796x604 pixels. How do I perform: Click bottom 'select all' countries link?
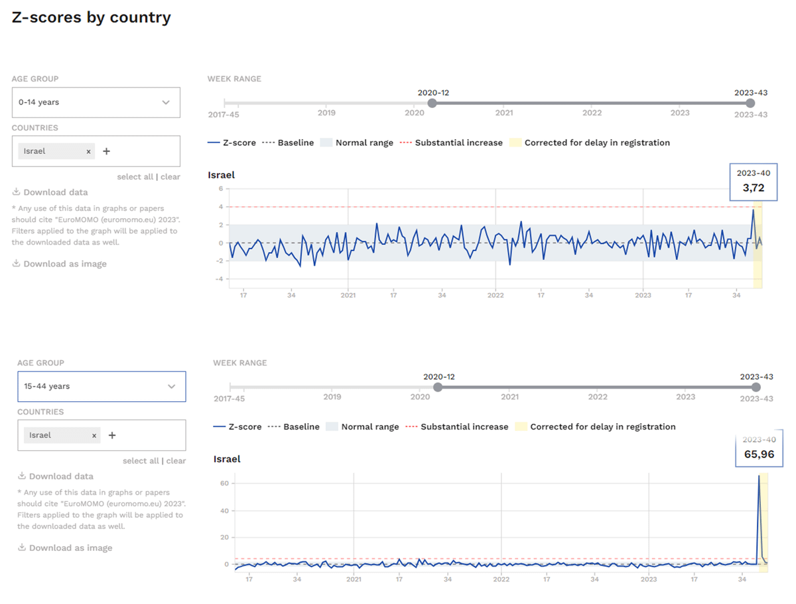(141, 461)
